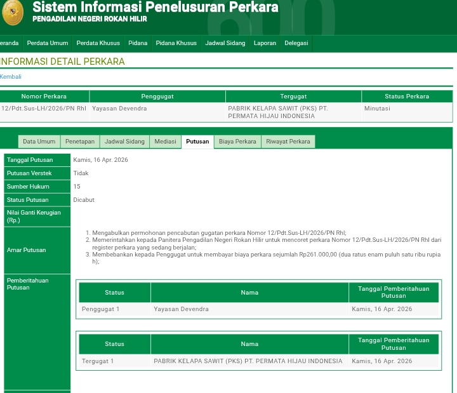Click the Nomor Perkara column header
The image size is (457, 393).
click(x=44, y=97)
